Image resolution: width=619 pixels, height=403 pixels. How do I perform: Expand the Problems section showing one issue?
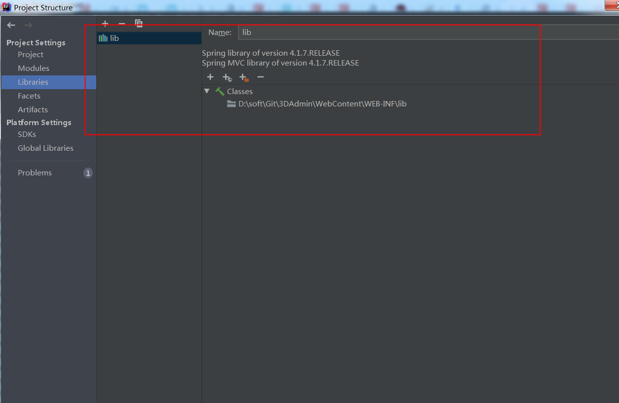35,172
